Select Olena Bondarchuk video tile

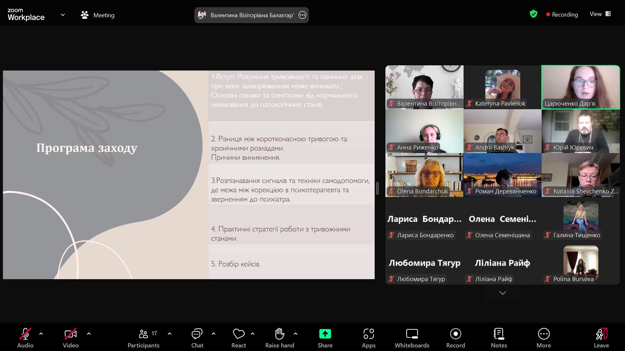424,175
